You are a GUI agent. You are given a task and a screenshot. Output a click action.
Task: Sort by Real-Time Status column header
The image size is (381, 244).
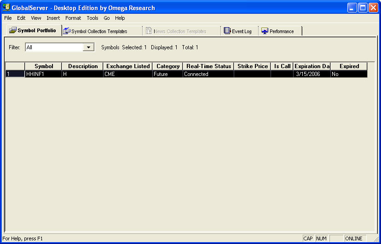[208, 66]
